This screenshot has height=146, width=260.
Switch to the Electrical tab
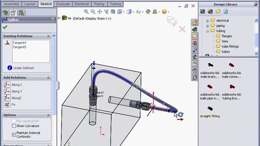point(82,4)
